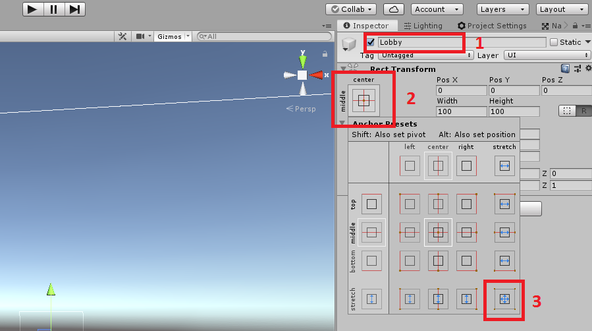The width and height of the screenshot is (592, 331).
Task: Open the cloud services icon
Action: pos(394,9)
